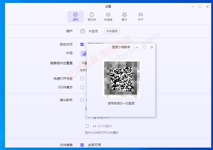Enable the 快速打开书签 checkbox
This screenshot has height=150, width=213.
tap(82, 79)
